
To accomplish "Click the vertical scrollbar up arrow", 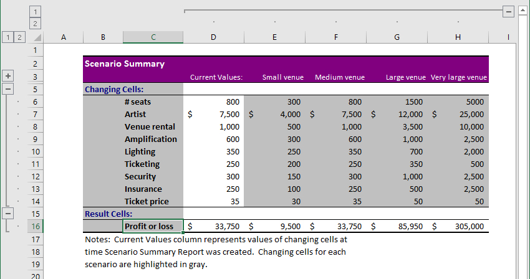I will (x=523, y=10).
